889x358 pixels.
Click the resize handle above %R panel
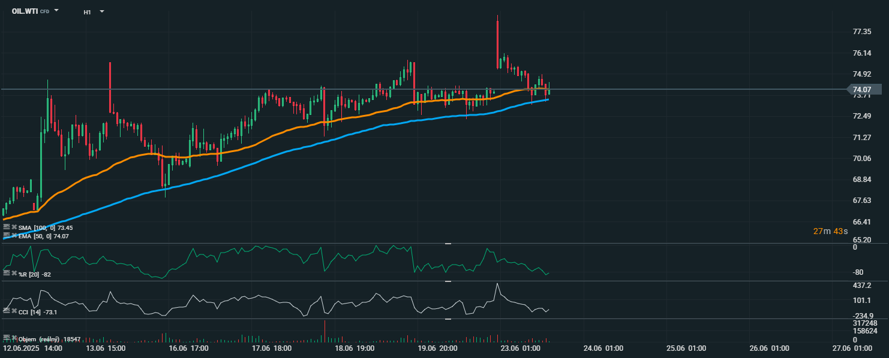pyautogui.click(x=447, y=244)
